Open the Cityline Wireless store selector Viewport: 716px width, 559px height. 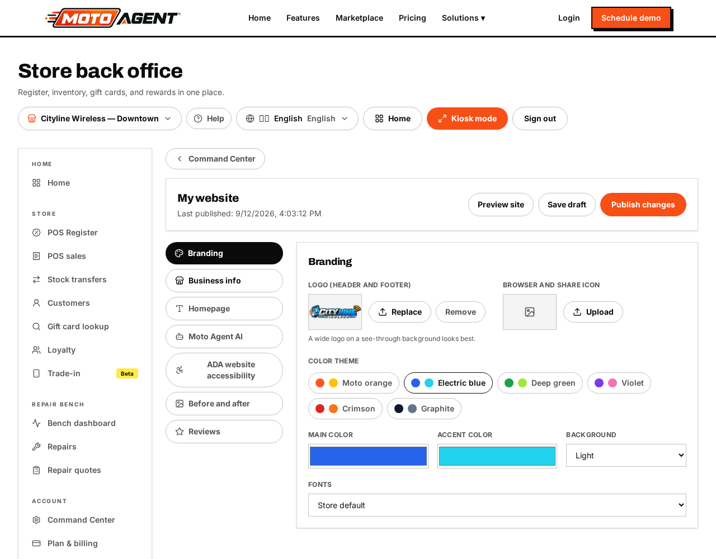click(100, 119)
